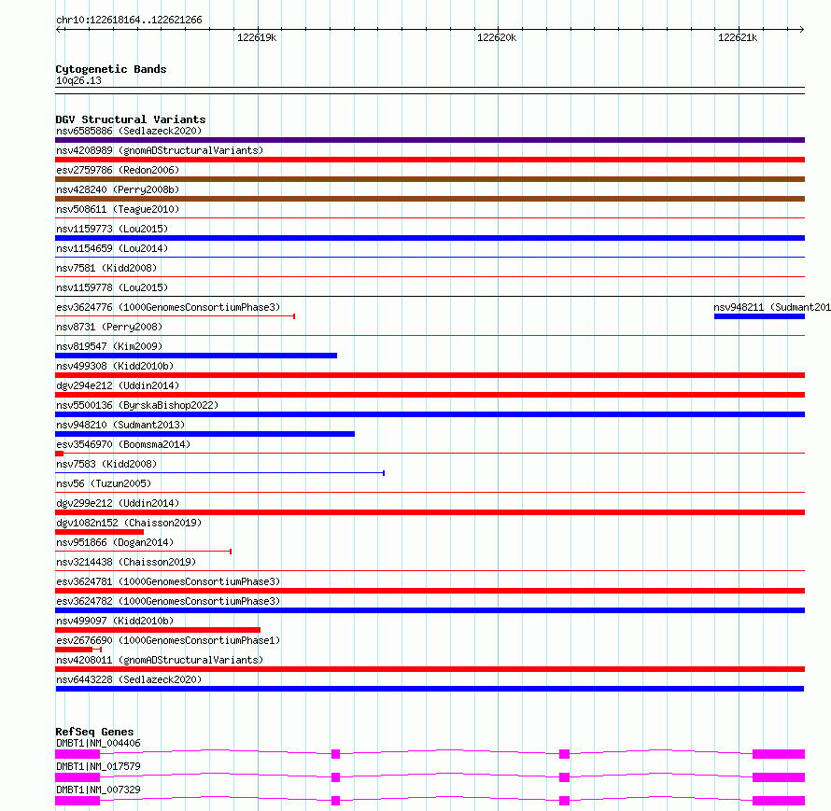Open the esv3624781 1000GenomesConsortiumPhase3 label

168,581
